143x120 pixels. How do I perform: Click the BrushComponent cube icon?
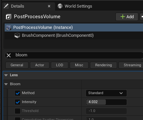pyautogui.click(x=17, y=35)
